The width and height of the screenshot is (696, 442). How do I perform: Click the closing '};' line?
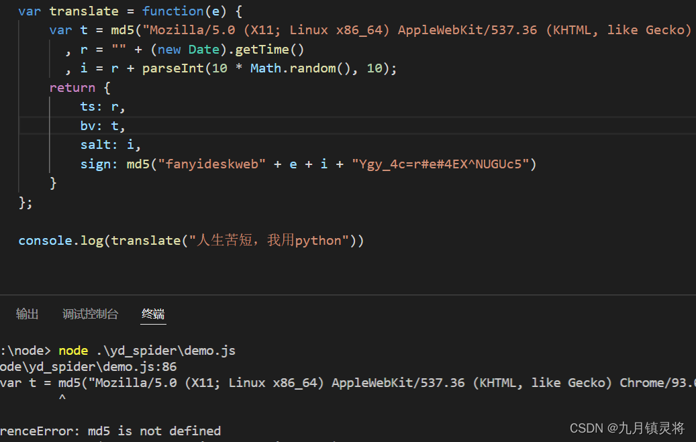(x=26, y=203)
